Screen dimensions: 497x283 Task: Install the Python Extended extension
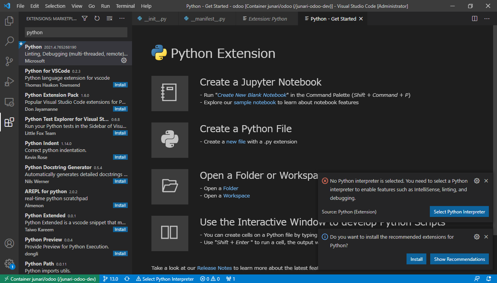coord(120,229)
